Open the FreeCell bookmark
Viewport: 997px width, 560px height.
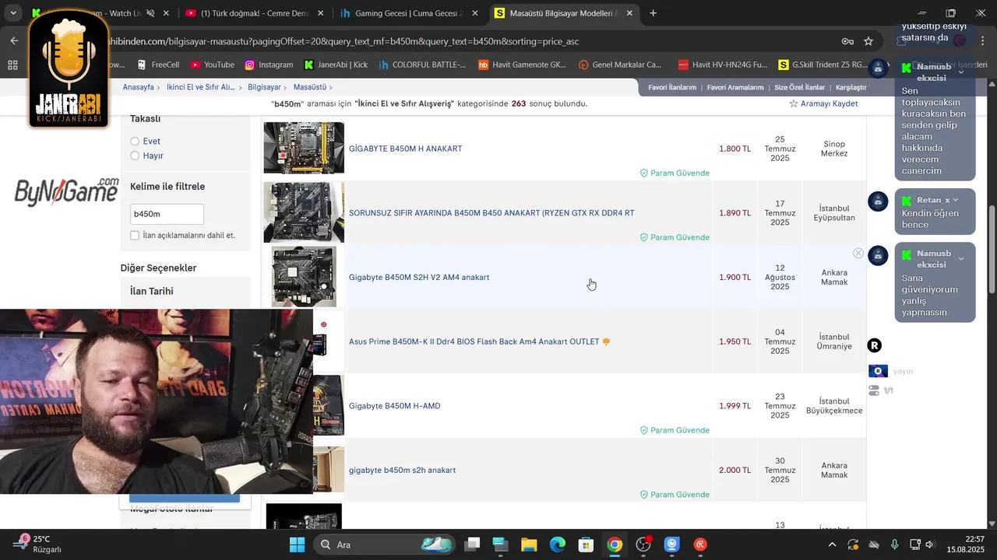coord(158,65)
